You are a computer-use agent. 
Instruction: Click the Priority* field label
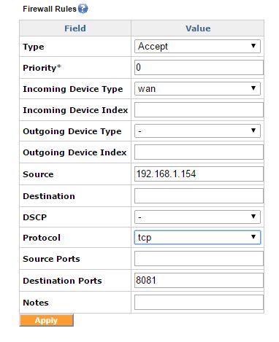pyautogui.click(x=42, y=68)
